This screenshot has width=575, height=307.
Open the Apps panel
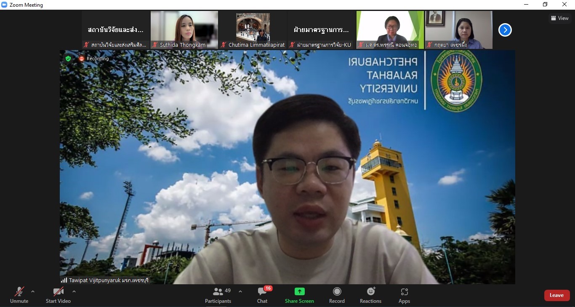pyautogui.click(x=404, y=295)
